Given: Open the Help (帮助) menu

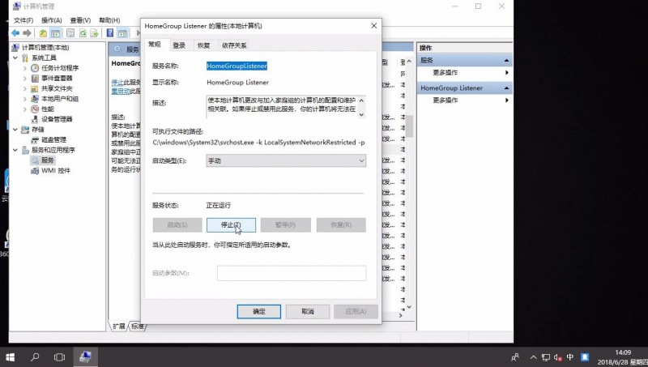Looking at the screenshot, I should [x=109, y=20].
